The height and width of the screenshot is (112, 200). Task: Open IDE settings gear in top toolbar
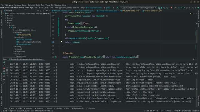(x=196, y=8)
